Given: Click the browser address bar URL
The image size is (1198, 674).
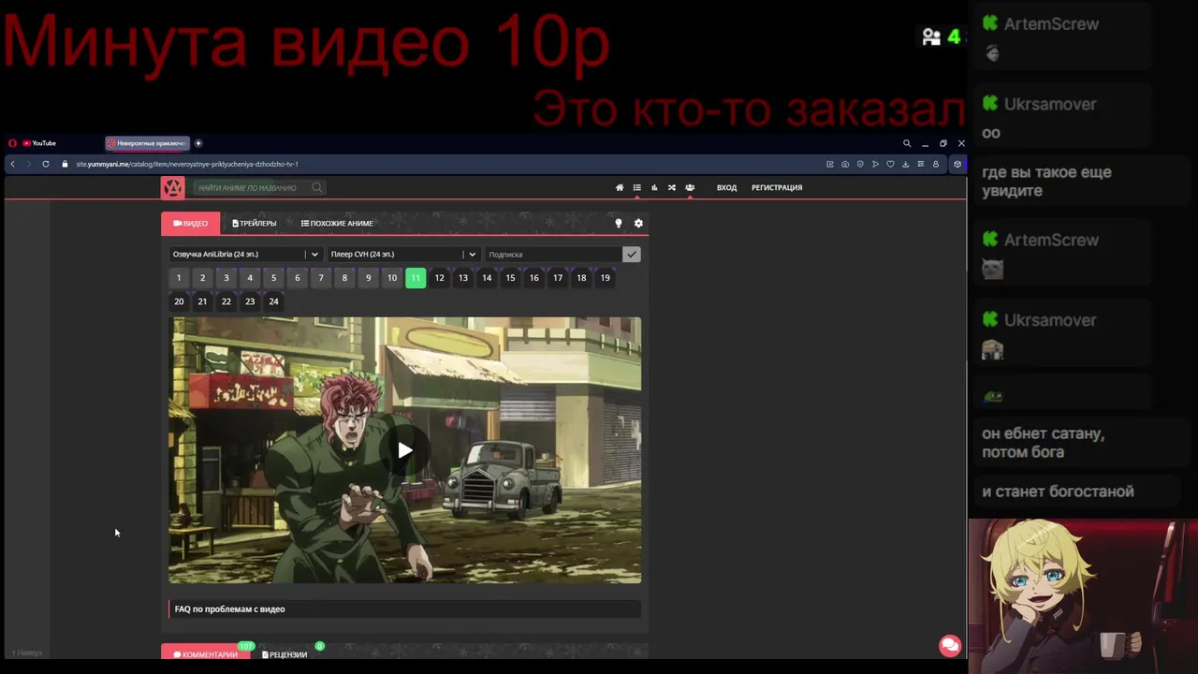Looking at the screenshot, I should [187, 164].
